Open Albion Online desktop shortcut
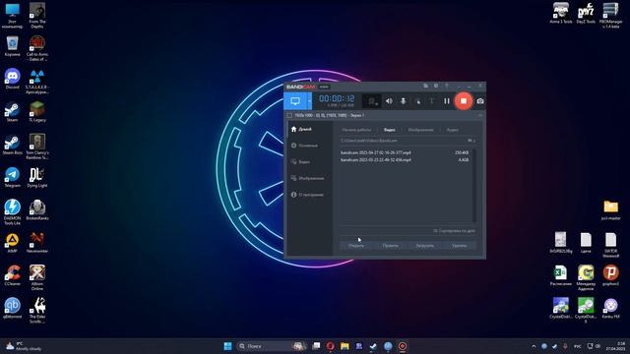Screen dimensions: 630x354 37,277
